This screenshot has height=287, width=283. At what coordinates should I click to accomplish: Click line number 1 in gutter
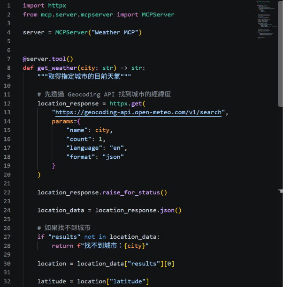point(8,6)
